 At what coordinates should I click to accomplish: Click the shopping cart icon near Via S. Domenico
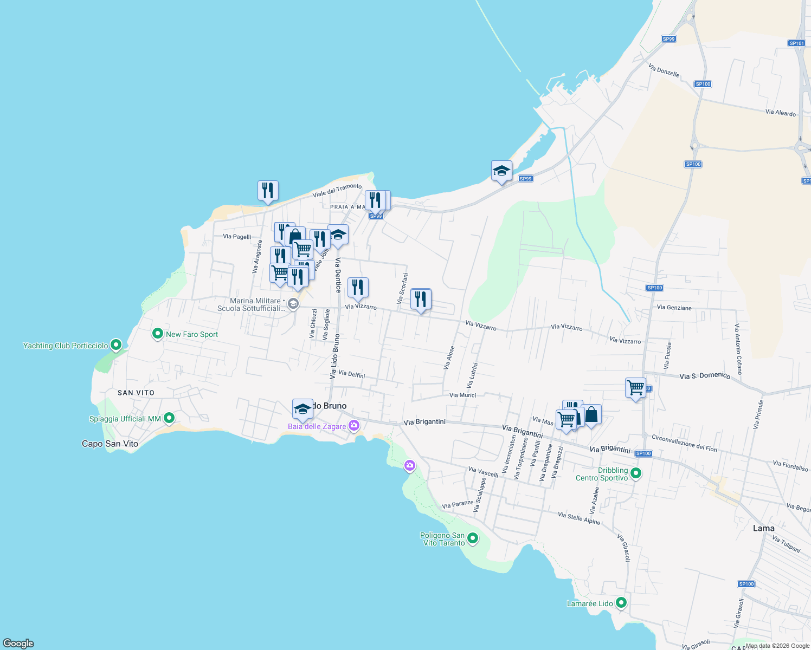(635, 388)
